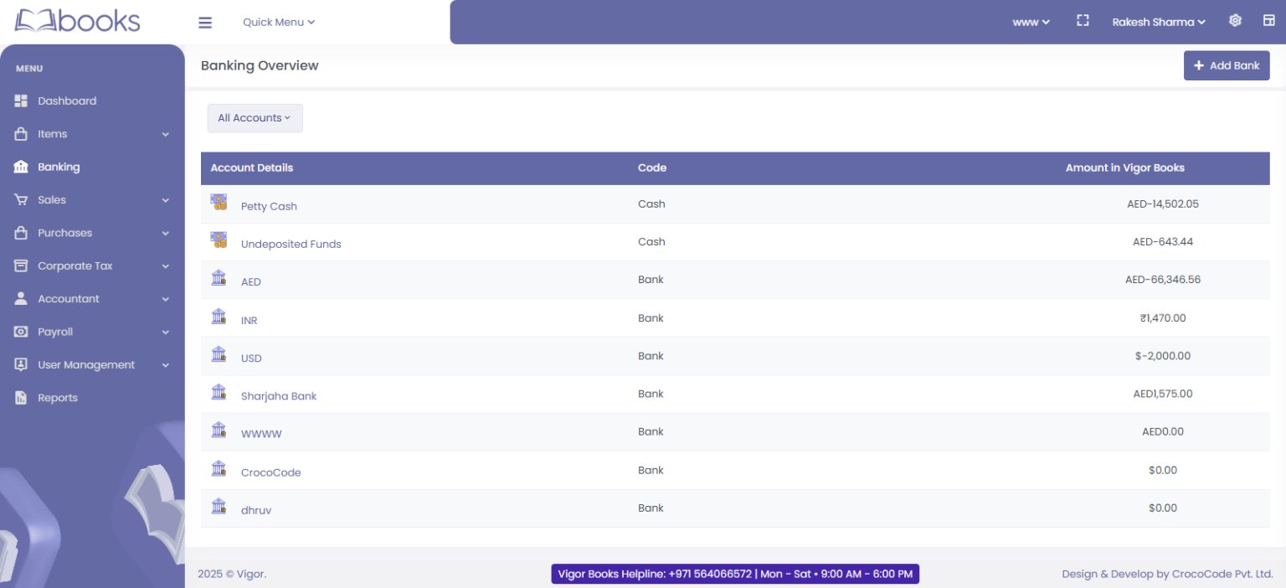This screenshot has height=588, width=1286.
Task: Open the settings gear icon
Action: tap(1235, 20)
